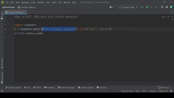This screenshot has height=98, width=174.
Task: Open the Run tool window
Action: point(27,88)
